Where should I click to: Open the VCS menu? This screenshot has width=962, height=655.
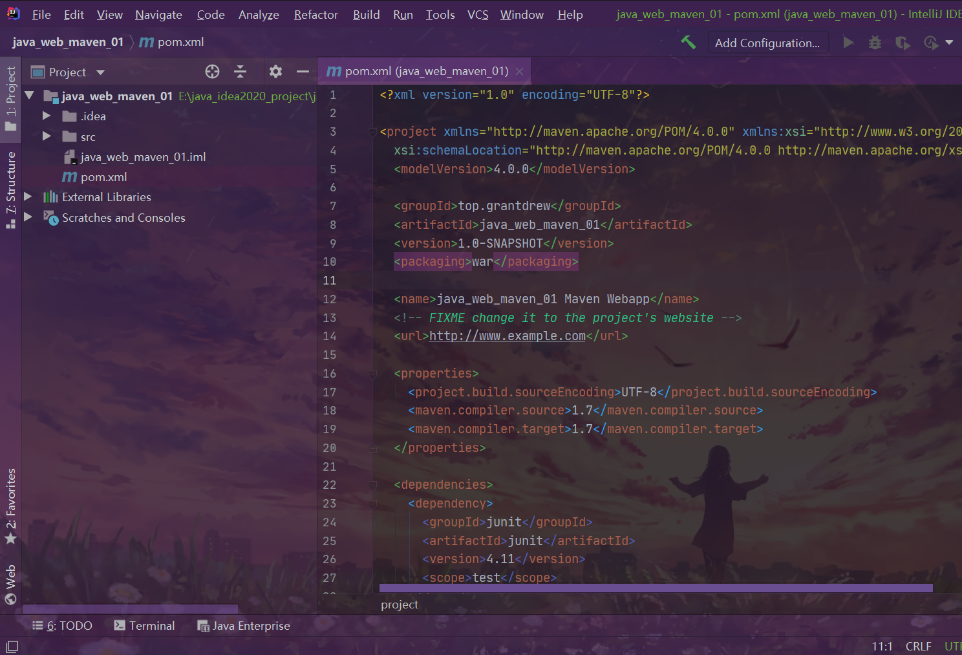coord(478,14)
